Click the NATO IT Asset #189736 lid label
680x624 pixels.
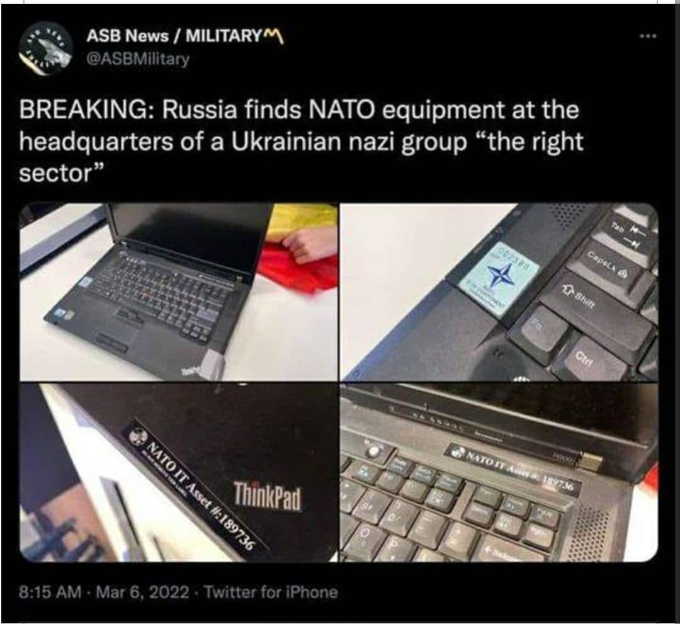[195, 484]
